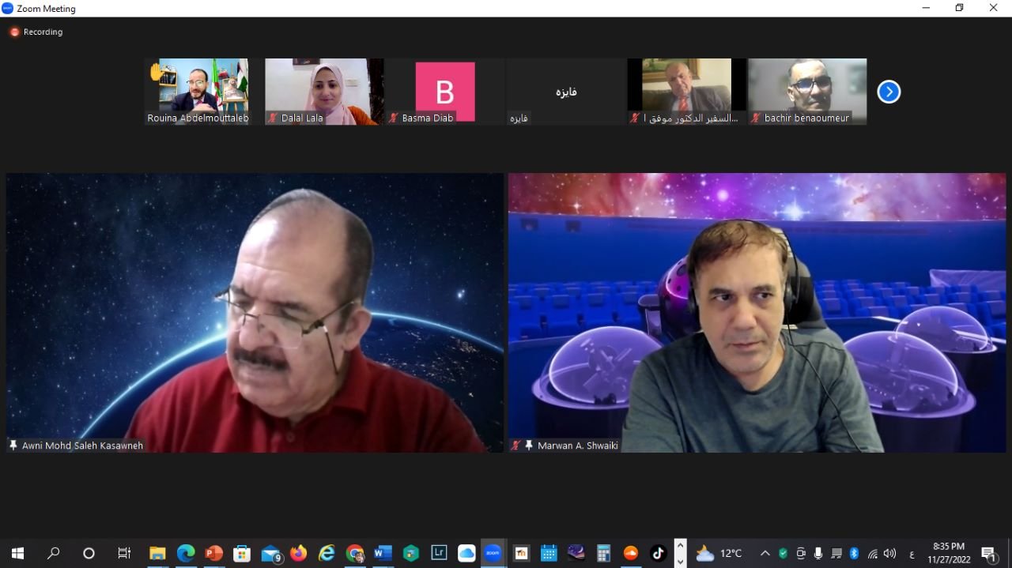
Task: Select the السفير الدكتور video thumbnail
Action: point(687,92)
